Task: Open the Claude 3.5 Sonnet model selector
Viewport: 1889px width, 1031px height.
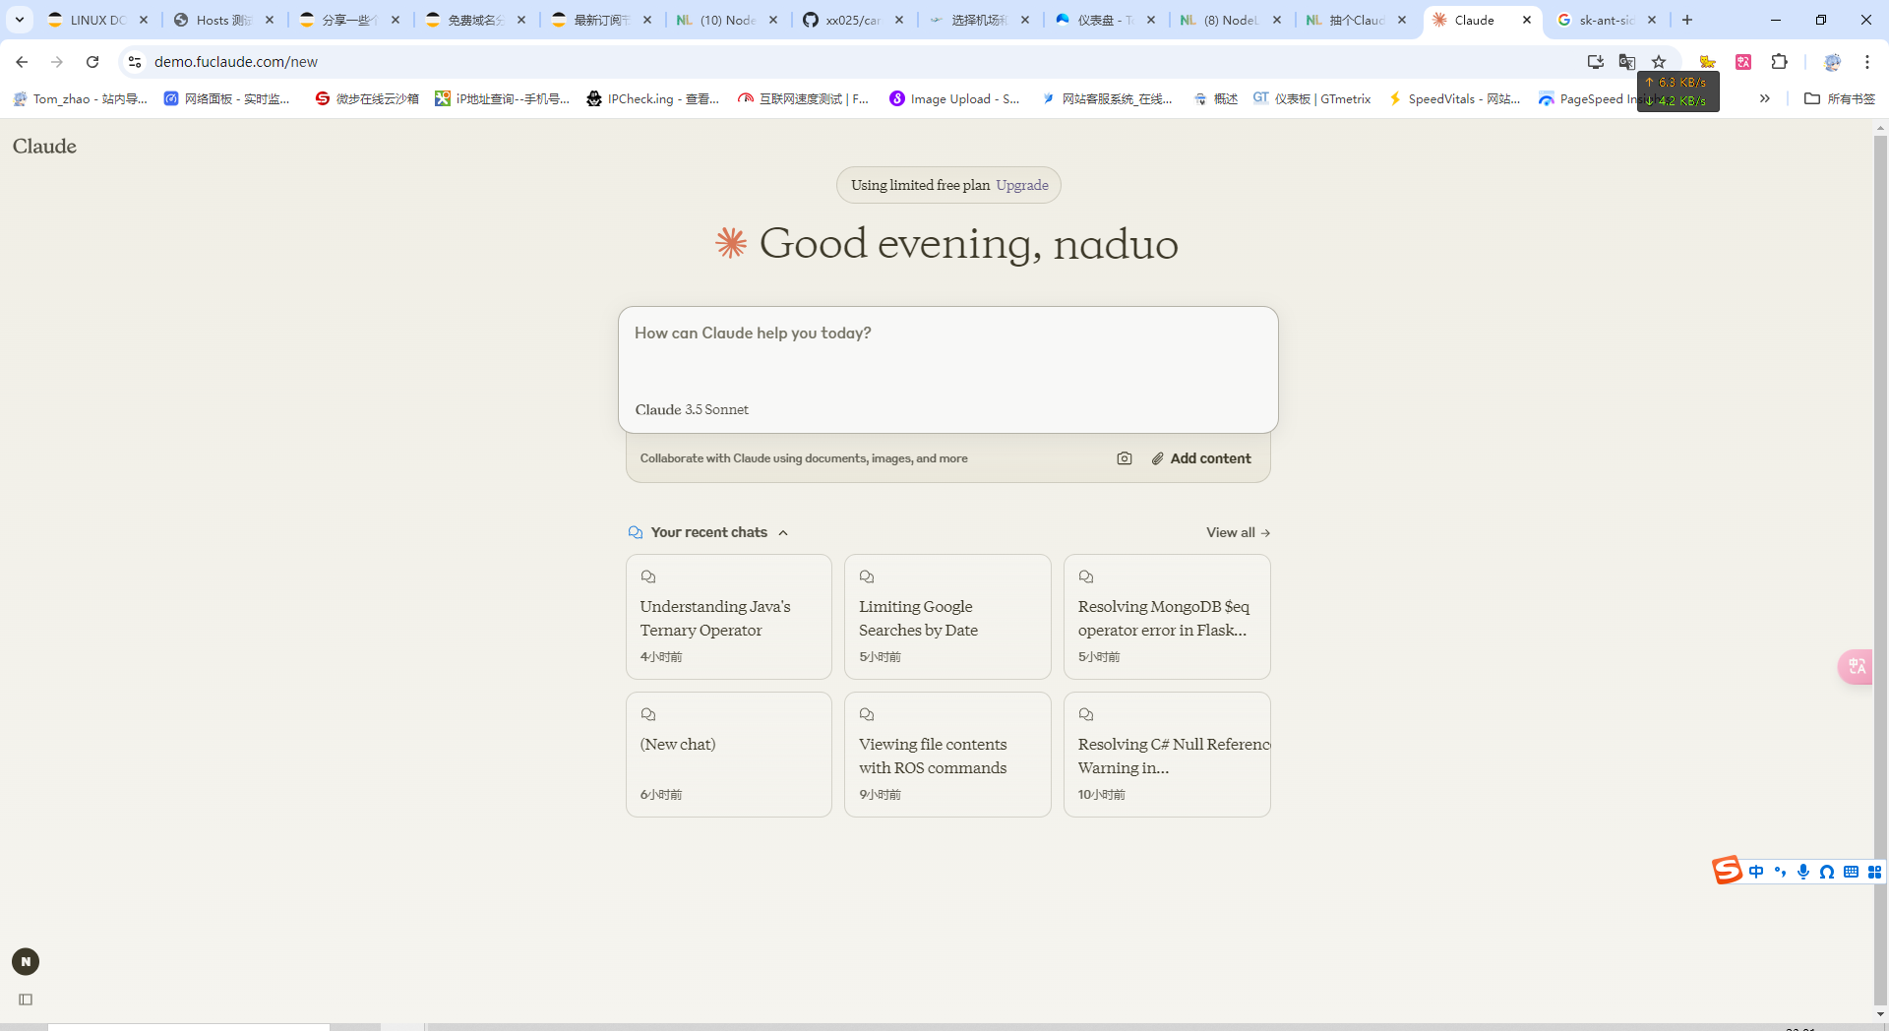Action: (x=692, y=409)
